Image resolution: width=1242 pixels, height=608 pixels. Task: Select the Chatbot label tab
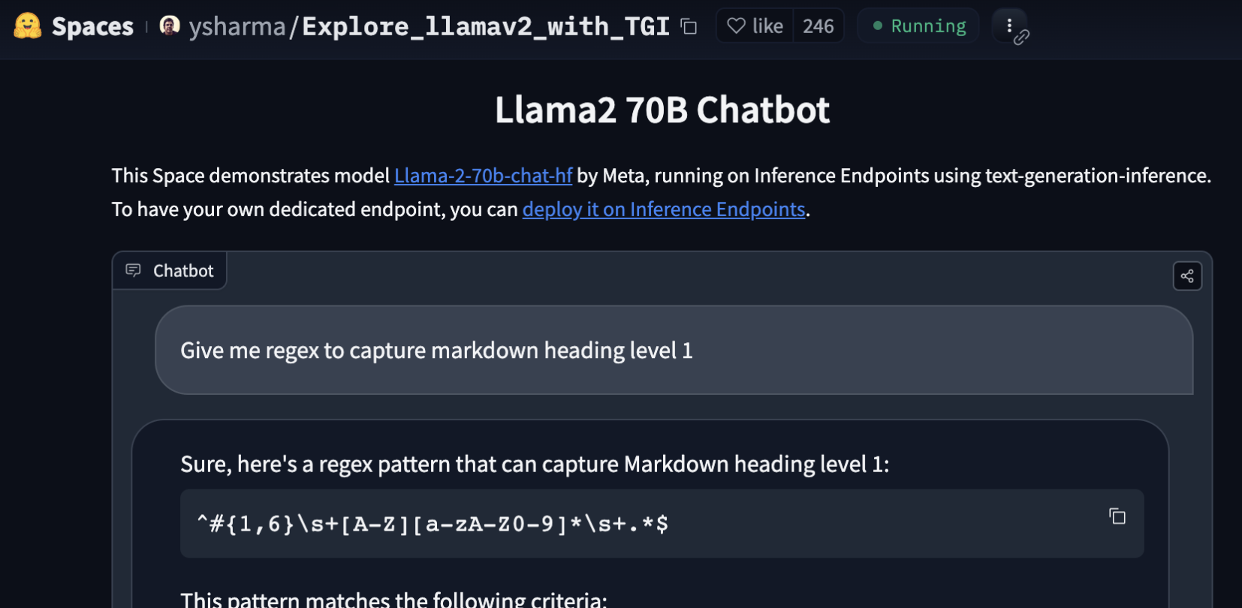183,271
